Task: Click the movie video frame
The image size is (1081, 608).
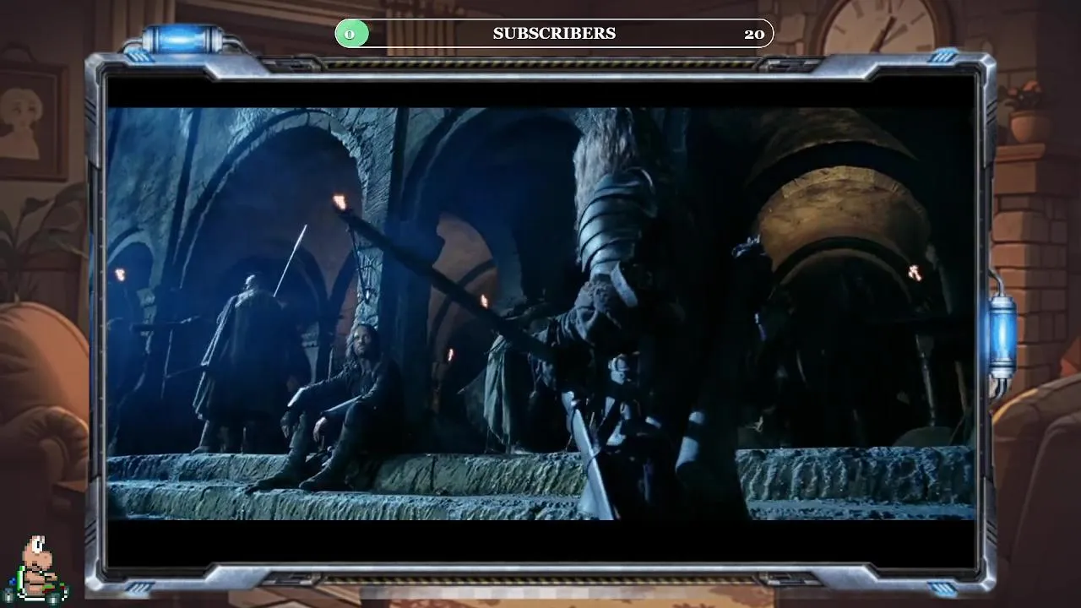Action: pyautogui.click(x=541, y=313)
